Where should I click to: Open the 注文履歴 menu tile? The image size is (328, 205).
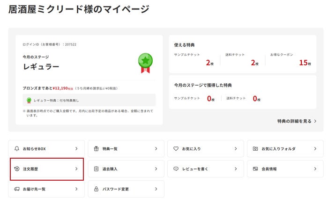click(47, 169)
